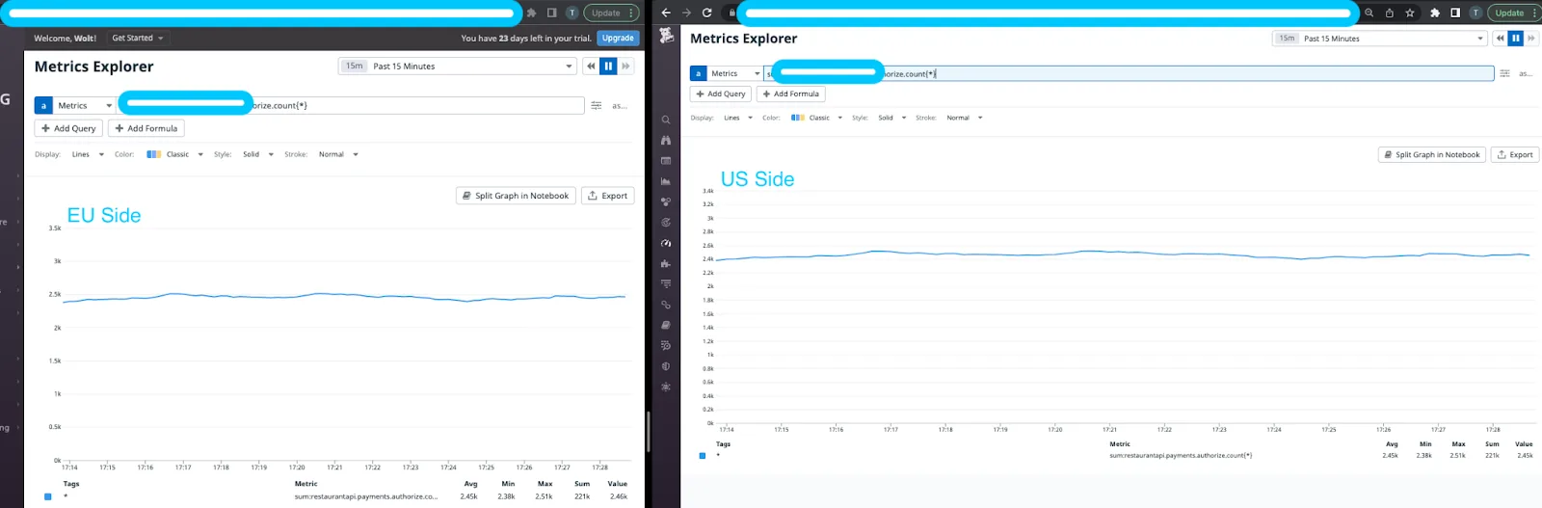
Task: Toggle blue series legend box in EU table
Action: click(x=48, y=496)
